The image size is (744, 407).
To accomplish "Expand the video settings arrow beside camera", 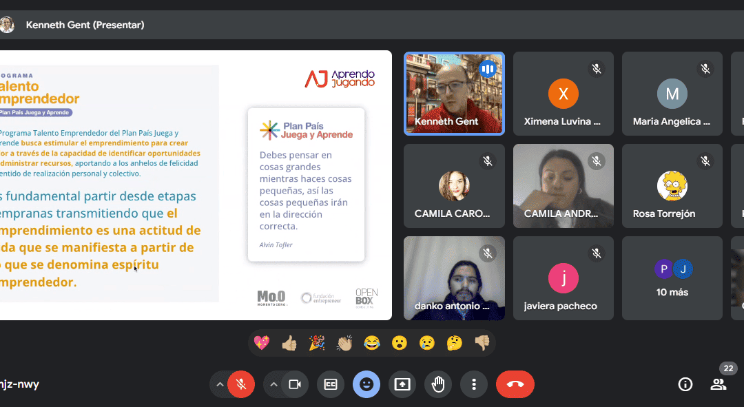I will click(x=273, y=384).
